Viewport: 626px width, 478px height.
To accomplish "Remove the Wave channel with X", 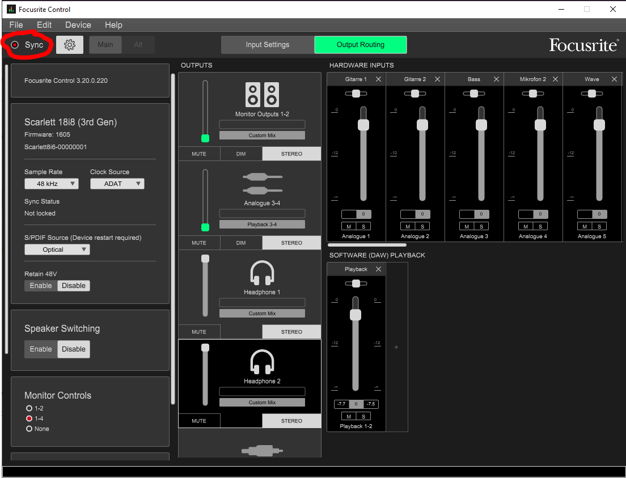I will click(615, 79).
